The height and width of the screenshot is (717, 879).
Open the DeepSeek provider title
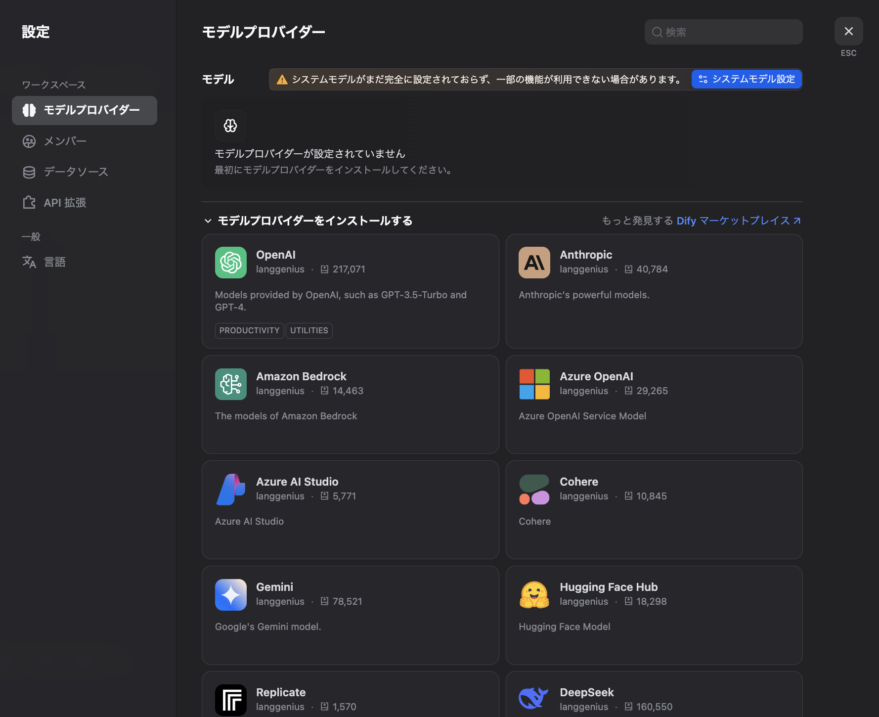coord(587,692)
